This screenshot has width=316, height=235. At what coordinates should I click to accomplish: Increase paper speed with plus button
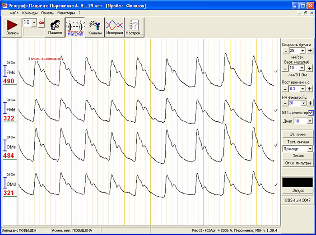click(310, 51)
